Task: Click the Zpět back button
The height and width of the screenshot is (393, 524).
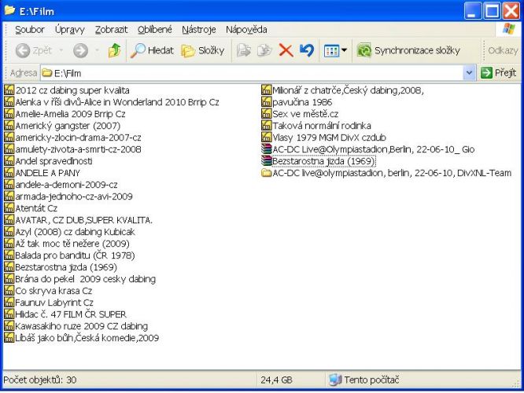Action: click(34, 50)
